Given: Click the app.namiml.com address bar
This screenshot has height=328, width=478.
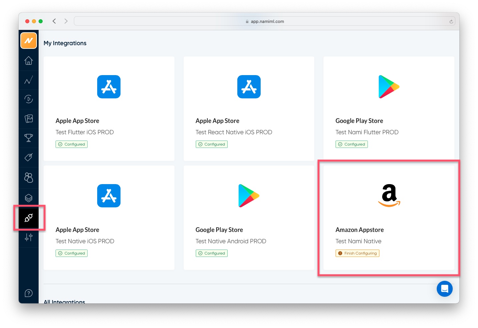Looking at the screenshot, I should point(265,21).
